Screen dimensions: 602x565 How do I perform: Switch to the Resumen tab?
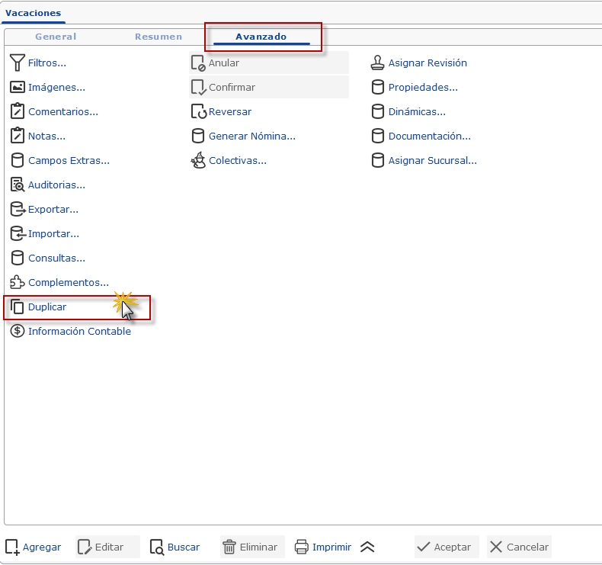point(159,37)
